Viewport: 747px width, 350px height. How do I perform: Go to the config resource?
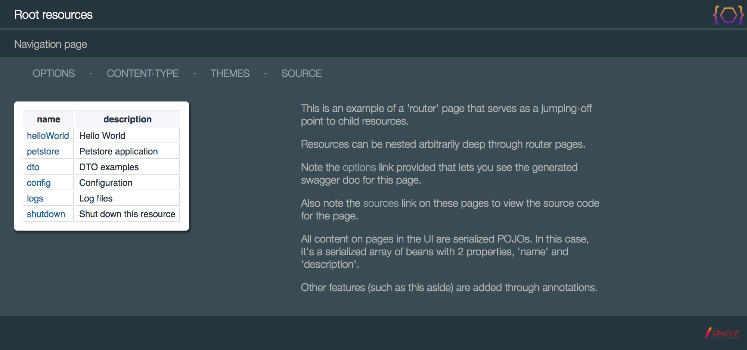pyautogui.click(x=38, y=183)
